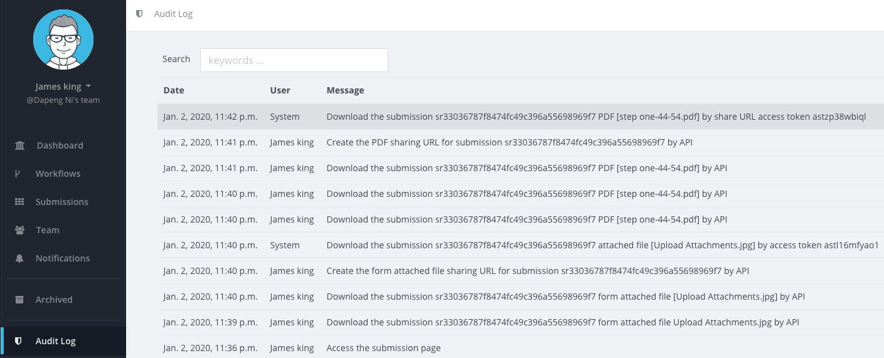Click the Date column header

174,90
